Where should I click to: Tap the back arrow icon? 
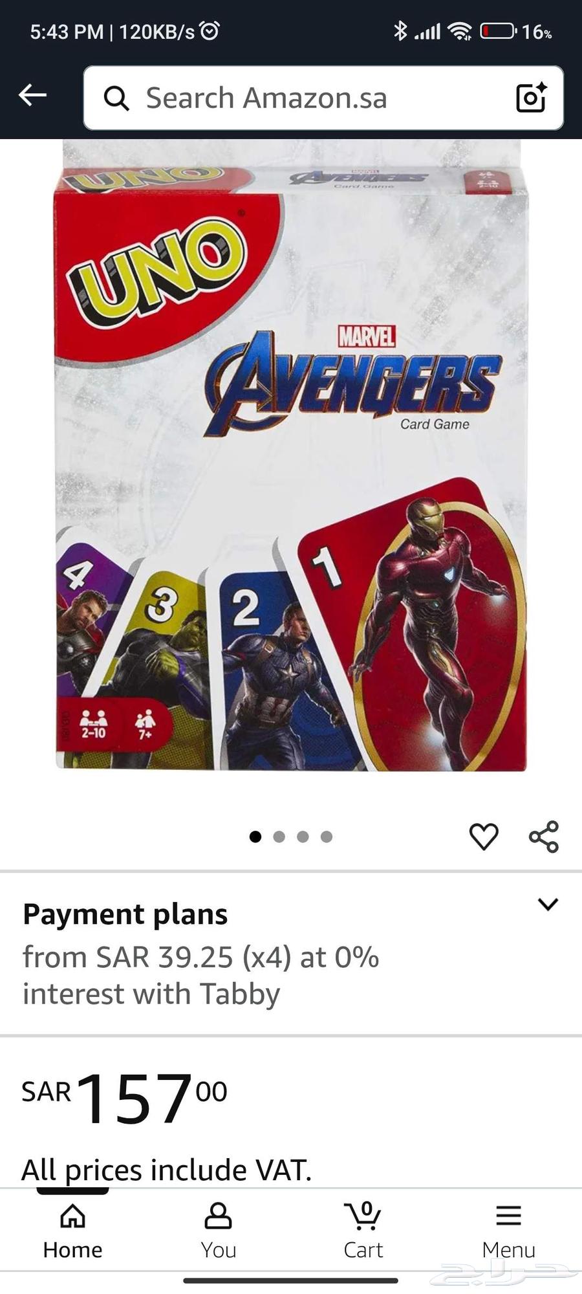point(32,96)
